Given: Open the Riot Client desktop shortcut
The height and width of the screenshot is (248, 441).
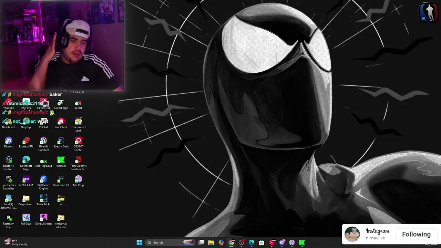Looking at the screenshot, I should pyautogui.click(x=61, y=123).
